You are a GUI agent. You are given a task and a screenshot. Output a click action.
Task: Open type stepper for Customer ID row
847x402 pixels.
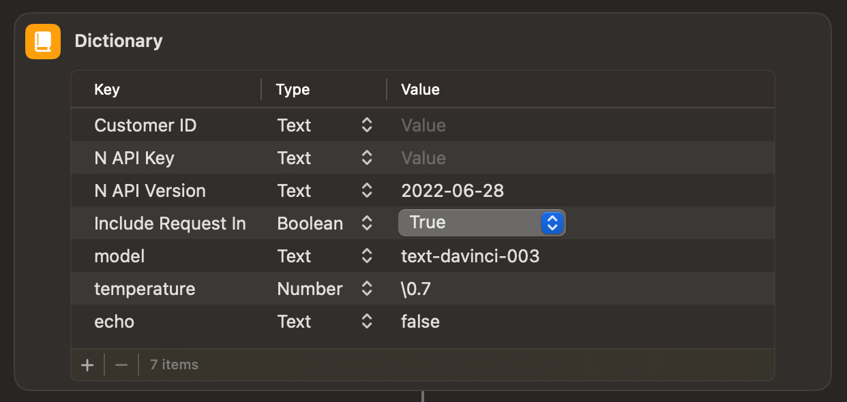366,125
